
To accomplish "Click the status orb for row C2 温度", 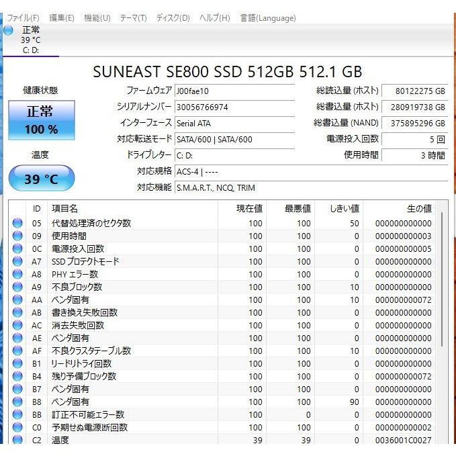I will pos(17,439).
